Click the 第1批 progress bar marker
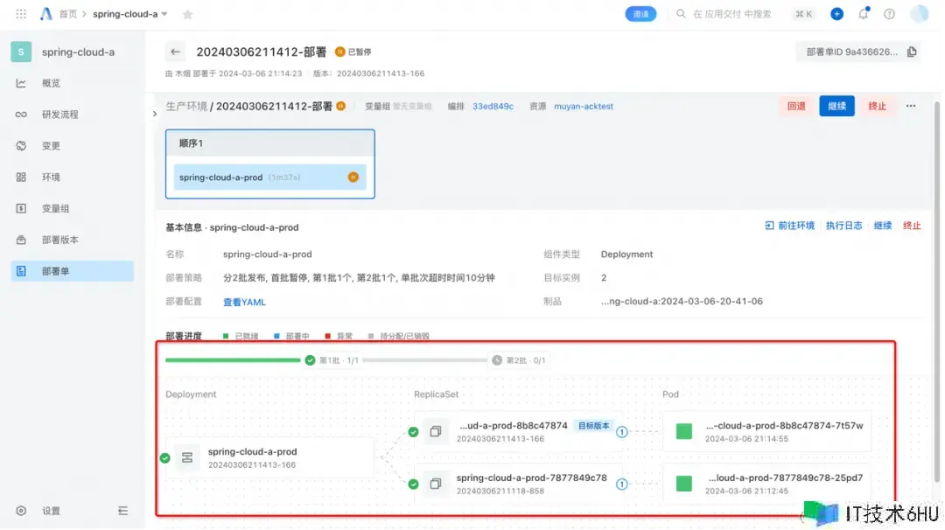Viewport: 945px width, 530px height. [310, 360]
